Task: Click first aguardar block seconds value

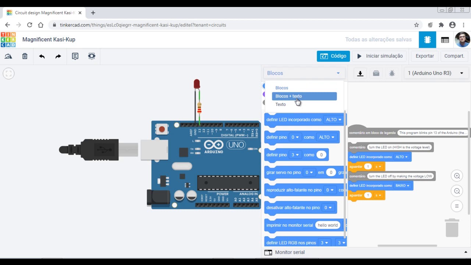Action: coord(368,167)
